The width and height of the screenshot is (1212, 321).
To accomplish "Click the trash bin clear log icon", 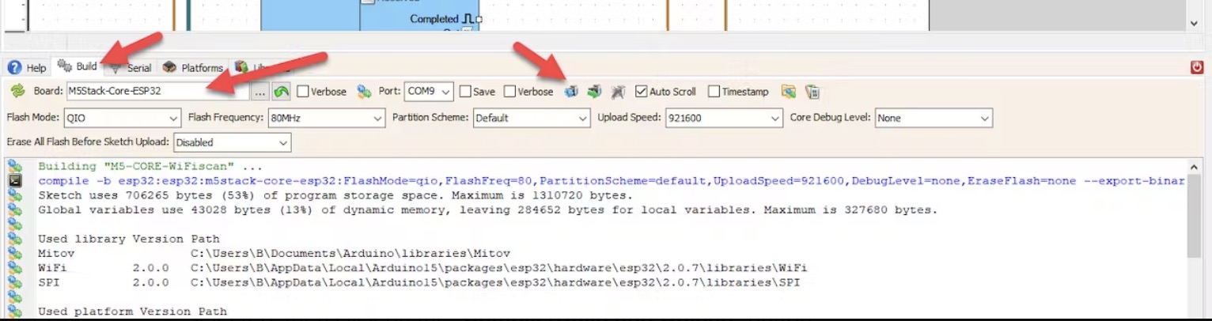I will point(812,92).
